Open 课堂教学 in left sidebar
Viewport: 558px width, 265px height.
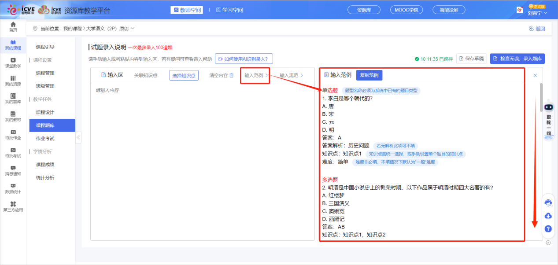point(13,63)
